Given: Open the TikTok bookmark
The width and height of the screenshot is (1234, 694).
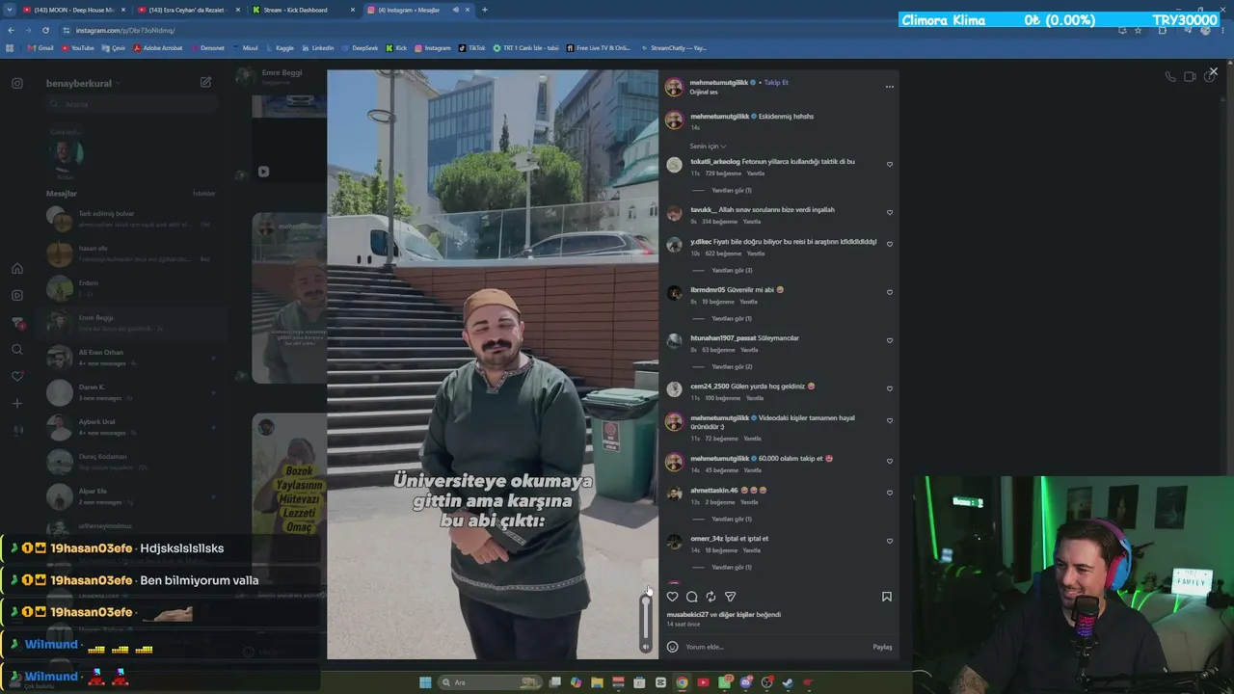Looking at the screenshot, I should click(x=472, y=47).
